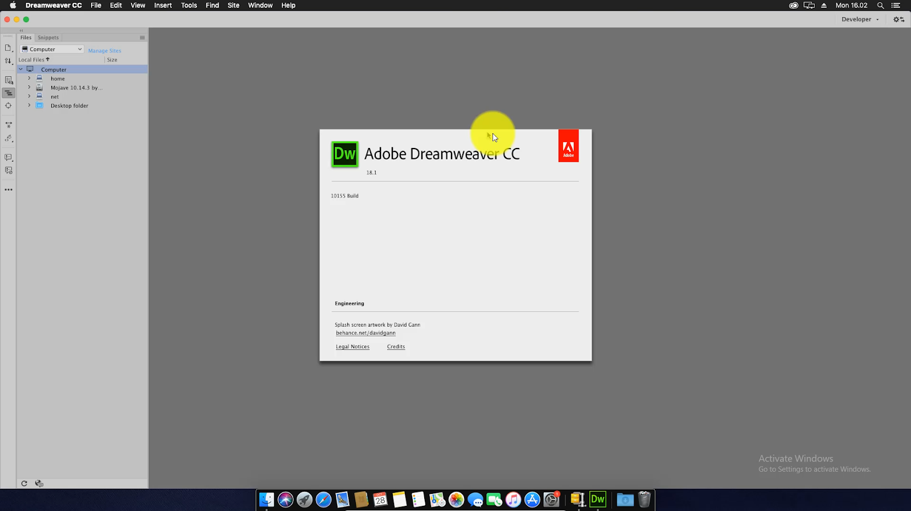Collapse the Computer tree node
Image resolution: width=911 pixels, height=511 pixels.
tap(21, 69)
